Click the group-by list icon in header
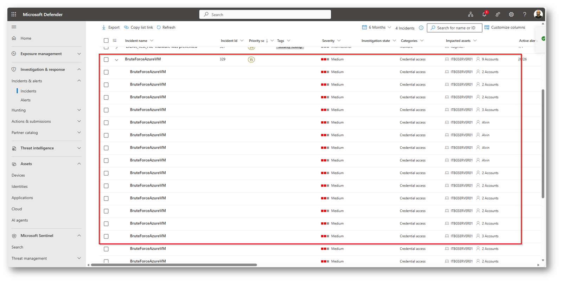 (x=115, y=41)
